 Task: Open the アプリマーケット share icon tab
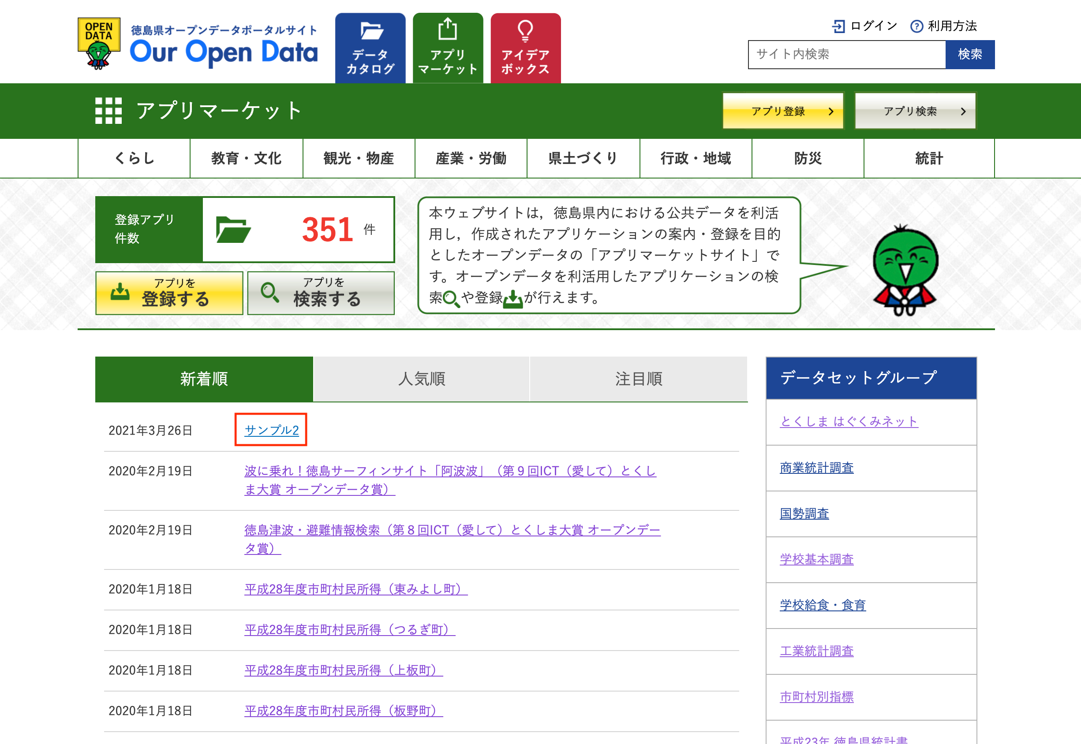pyautogui.click(x=448, y=48)
